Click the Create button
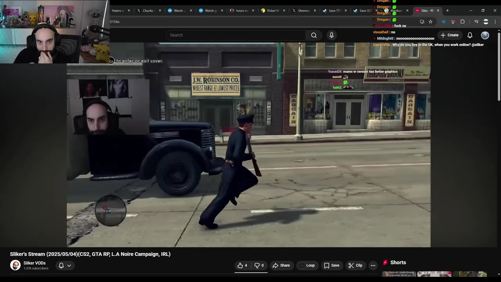The height and width of the screenshot is (282, 501). [x=449, y=35]
